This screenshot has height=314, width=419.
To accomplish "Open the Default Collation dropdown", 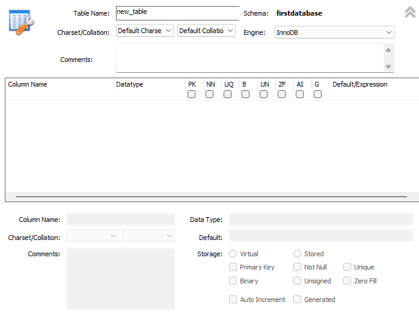I will pyautogui.click(x=206, y=31).
